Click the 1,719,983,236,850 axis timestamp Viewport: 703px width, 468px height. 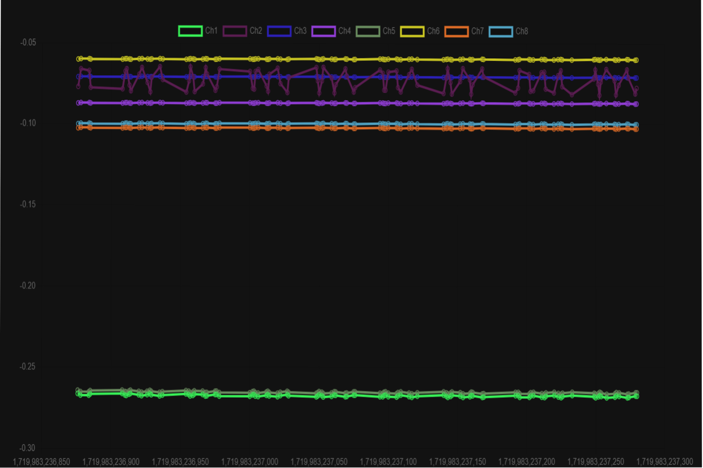pos(41,462)
